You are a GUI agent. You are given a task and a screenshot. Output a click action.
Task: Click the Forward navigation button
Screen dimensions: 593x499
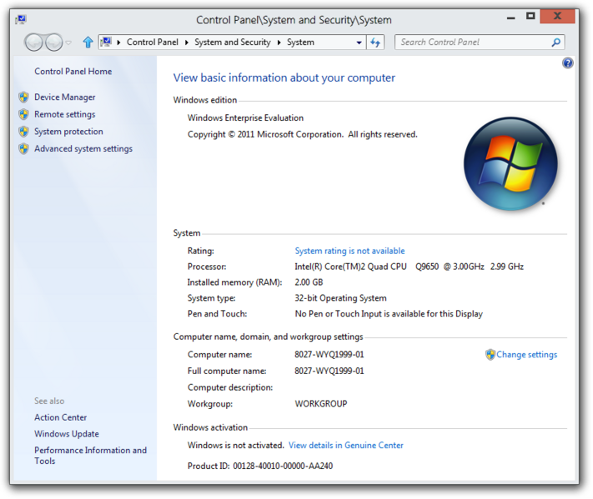pos(53,42)
